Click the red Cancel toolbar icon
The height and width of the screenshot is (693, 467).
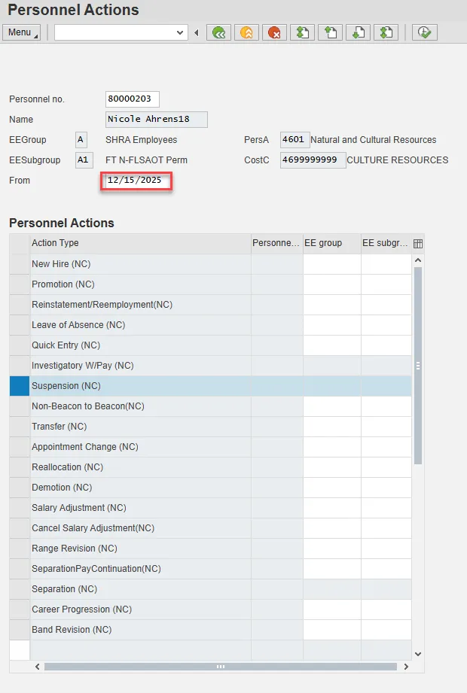pyautogui.click(x=274, y=32)
